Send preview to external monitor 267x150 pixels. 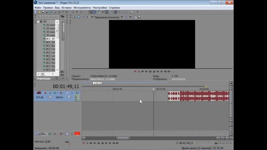click(x=78, y=17)
